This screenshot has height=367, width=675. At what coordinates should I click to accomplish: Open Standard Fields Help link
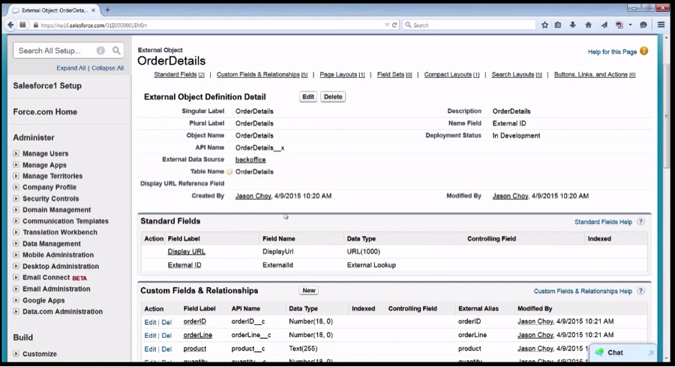point(603,222)
